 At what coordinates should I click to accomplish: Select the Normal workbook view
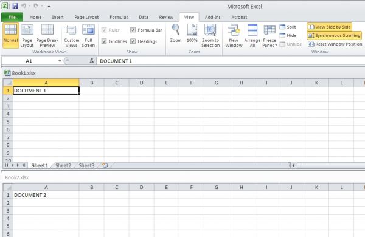(11, 35)
